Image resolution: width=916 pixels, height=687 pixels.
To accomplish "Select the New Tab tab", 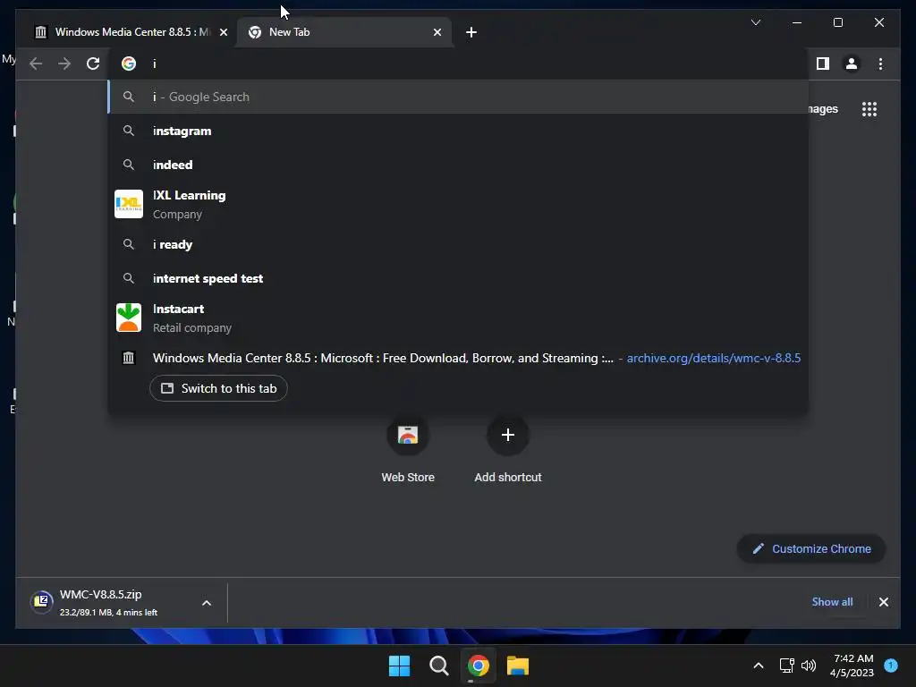I will (x=344, y=32).
